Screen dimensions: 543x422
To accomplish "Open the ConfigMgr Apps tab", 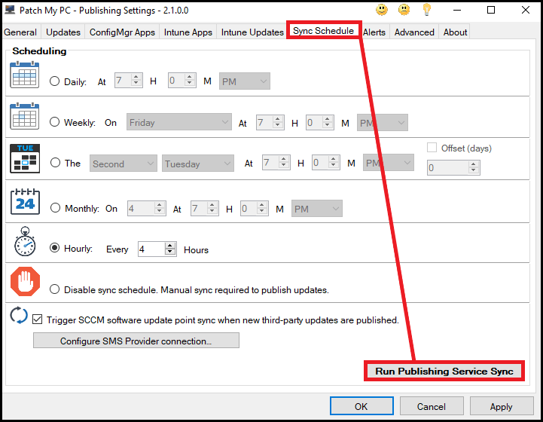I will pyautogui.click(x=122, y=32).
